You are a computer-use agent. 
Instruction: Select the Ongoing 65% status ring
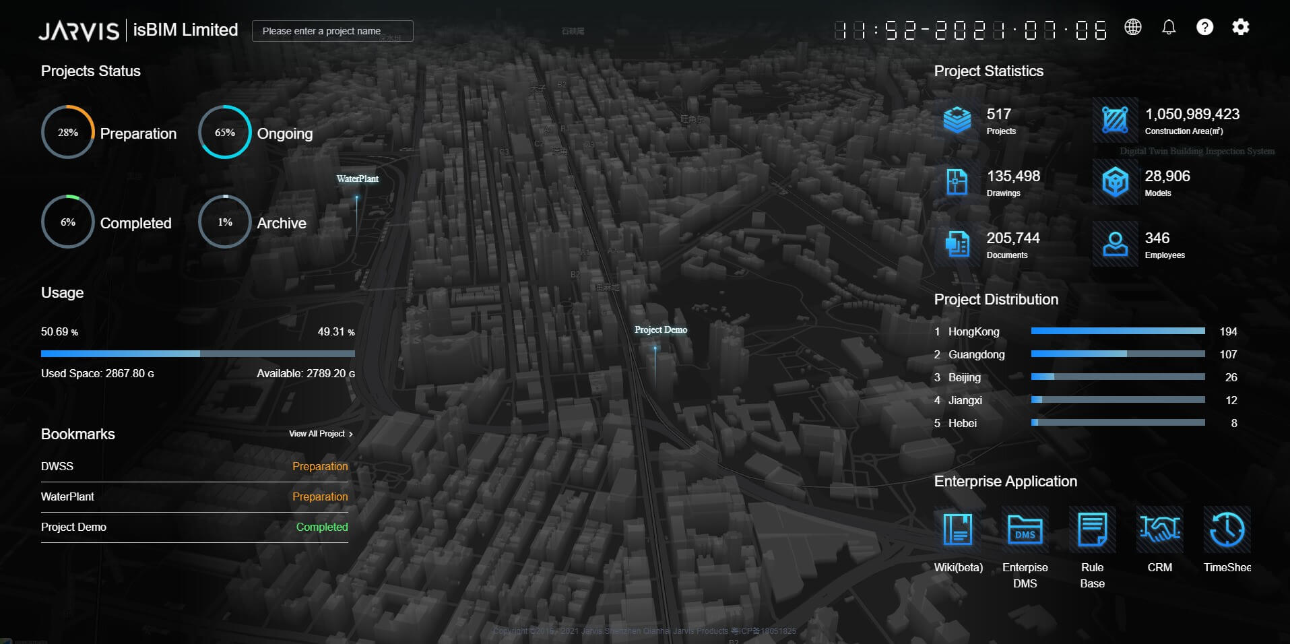click(225, 132)
